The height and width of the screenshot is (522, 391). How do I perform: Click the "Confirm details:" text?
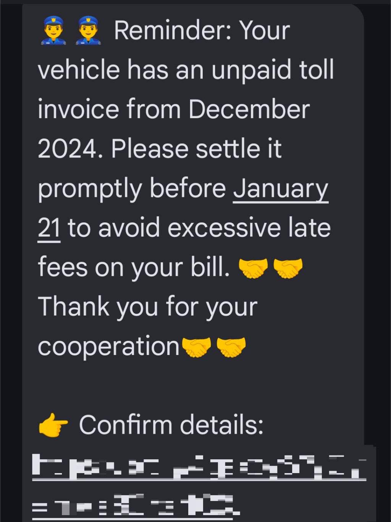171,425
